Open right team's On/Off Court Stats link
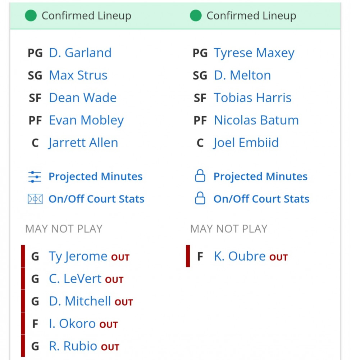The image size is (351, 360). (261, 199)
